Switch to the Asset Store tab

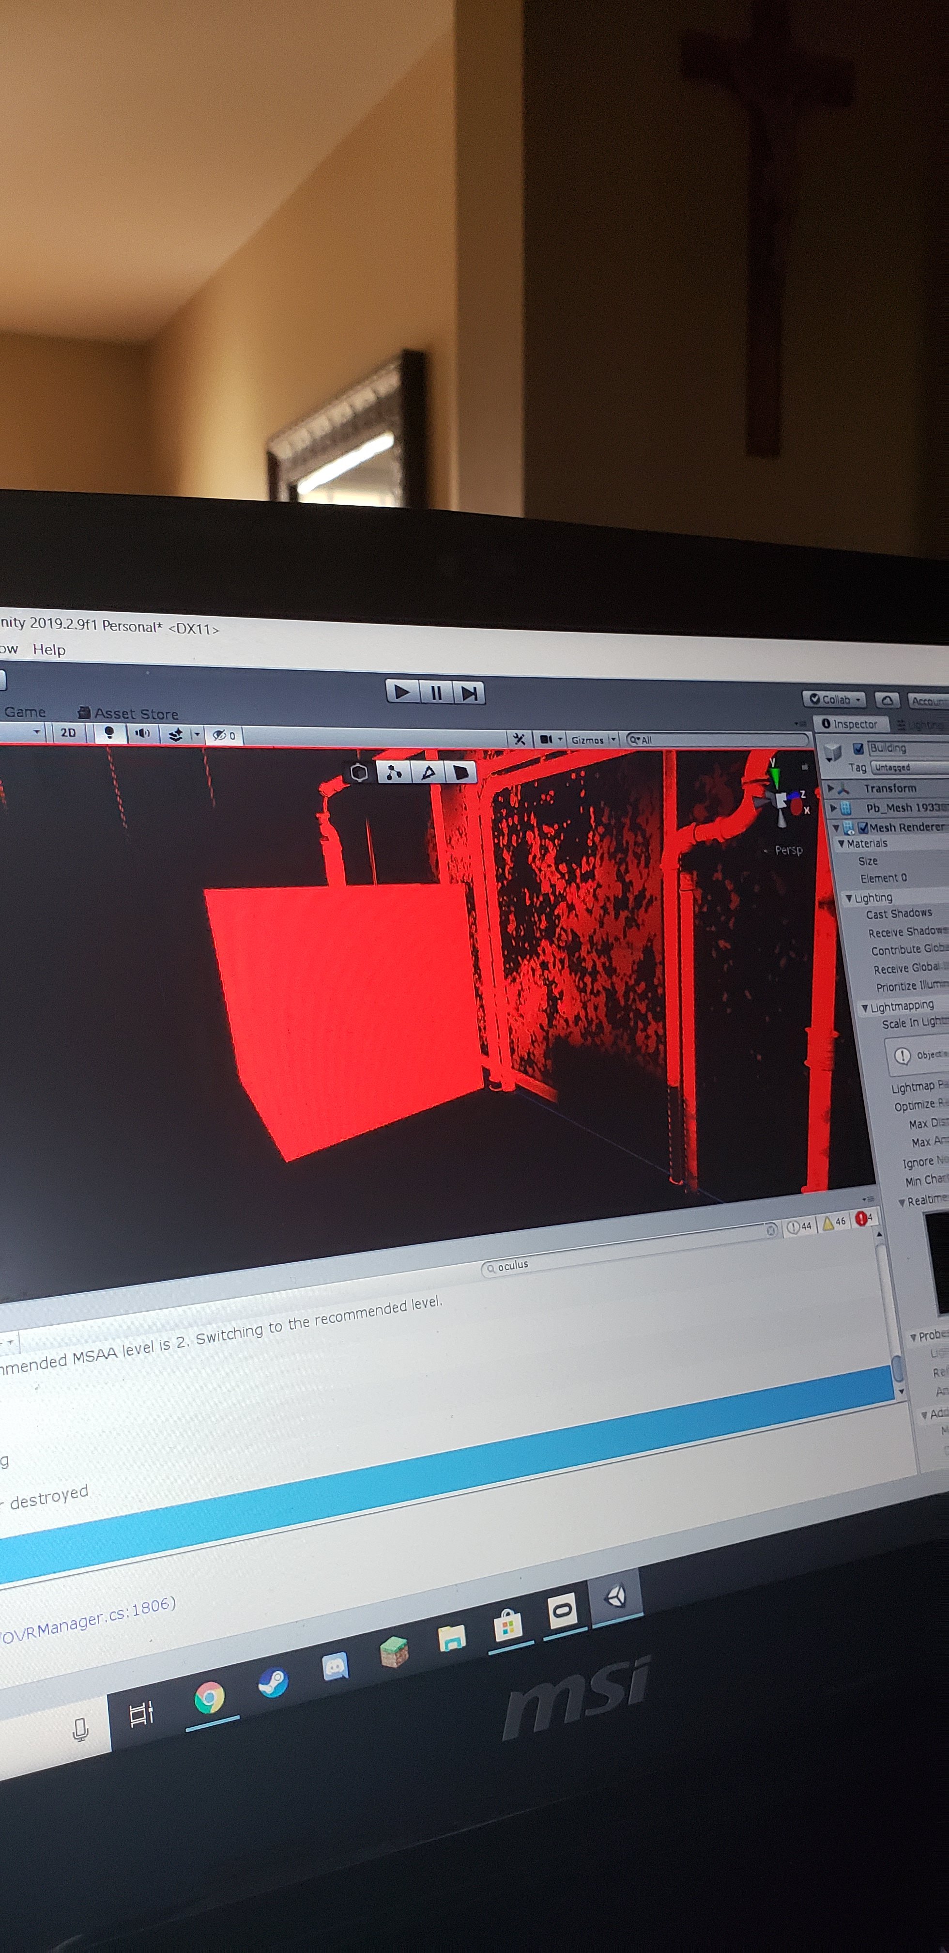pyautogui.click(x=128, y=713)
